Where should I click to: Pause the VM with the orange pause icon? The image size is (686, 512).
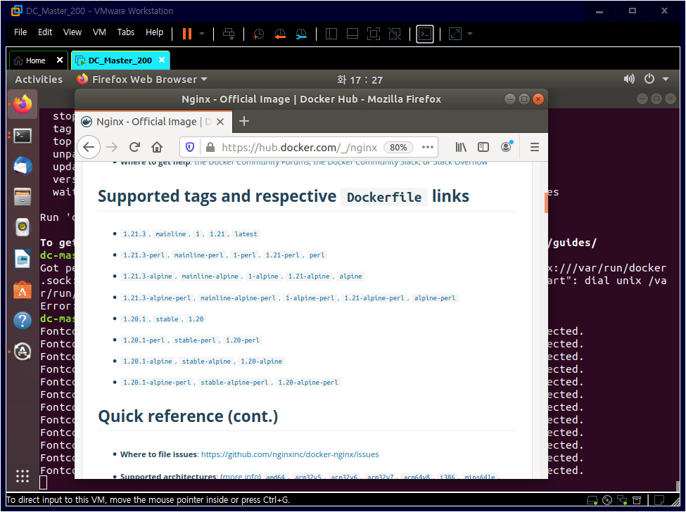(187, 34)
